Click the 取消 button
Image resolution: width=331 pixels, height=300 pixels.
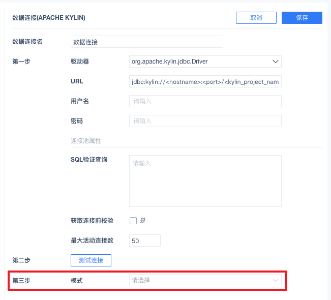click(x=256, y=18)
